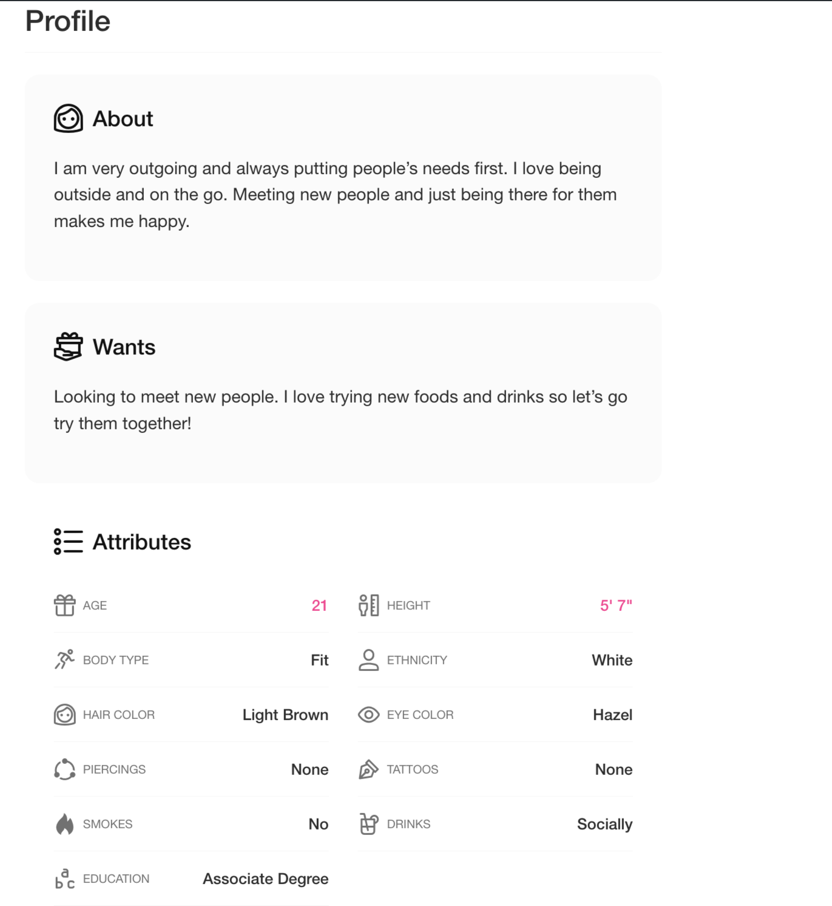Click the Associate Degree education value
This screenshot has height=906, width=832.
click(265, 879)
